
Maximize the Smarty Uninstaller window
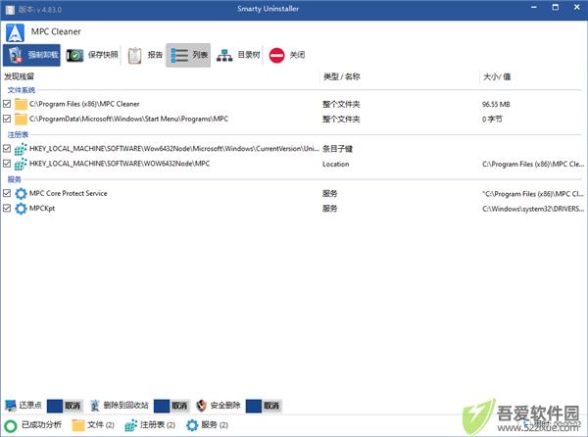pos(556,7)
